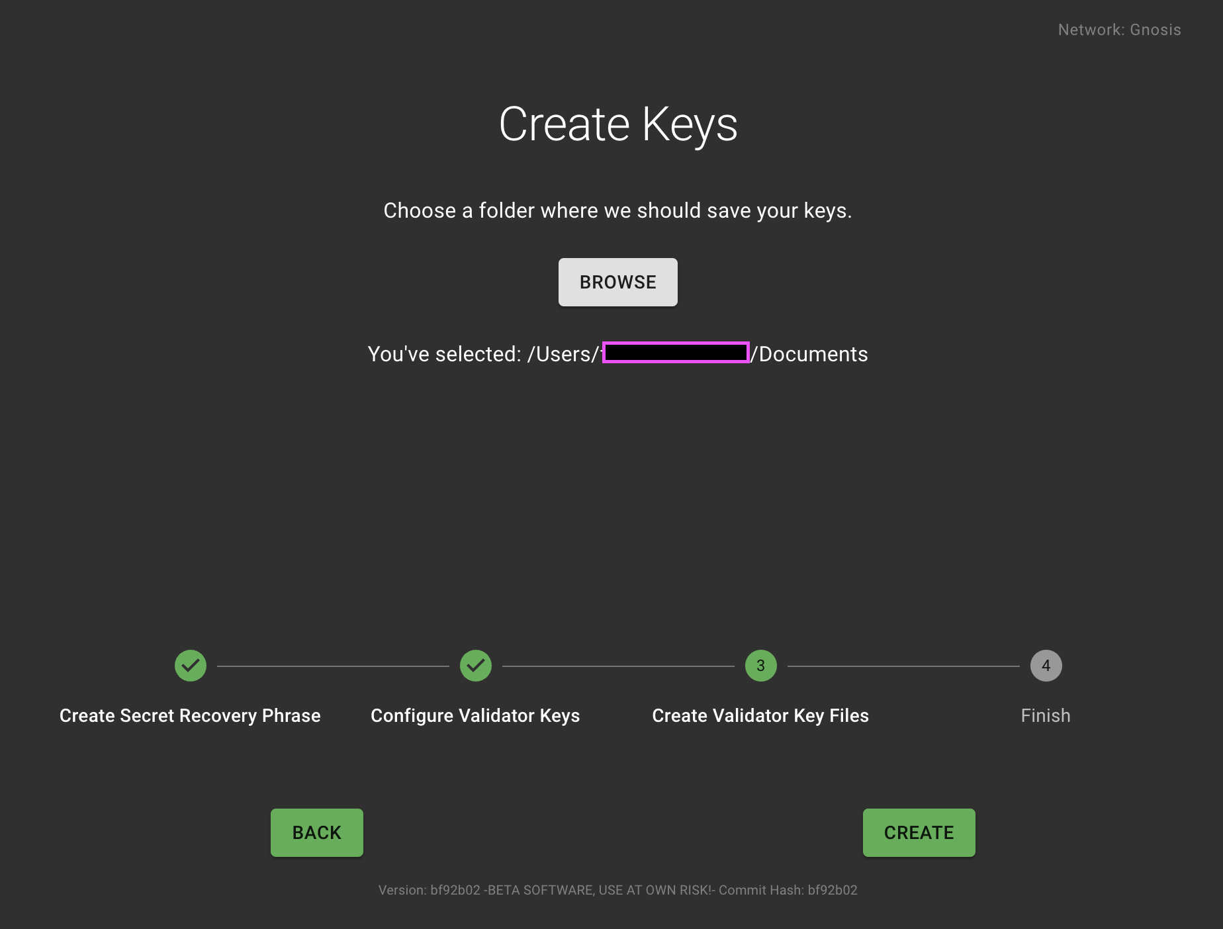Click the Finish step label
The width and height of the screenshot is (1223, 929).
coord(1045,715)
